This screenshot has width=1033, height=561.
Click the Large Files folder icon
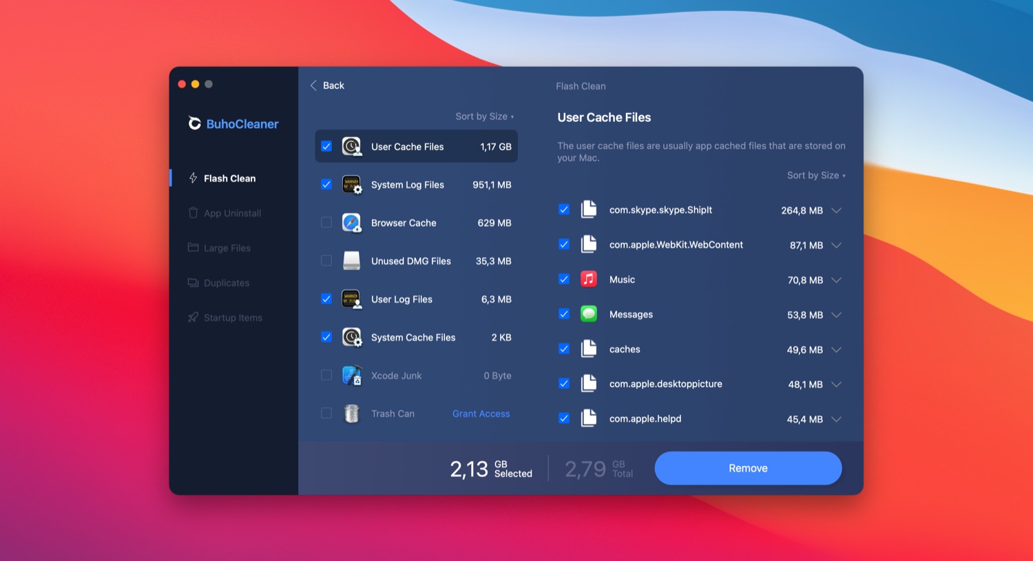click(x=193, y=247)
